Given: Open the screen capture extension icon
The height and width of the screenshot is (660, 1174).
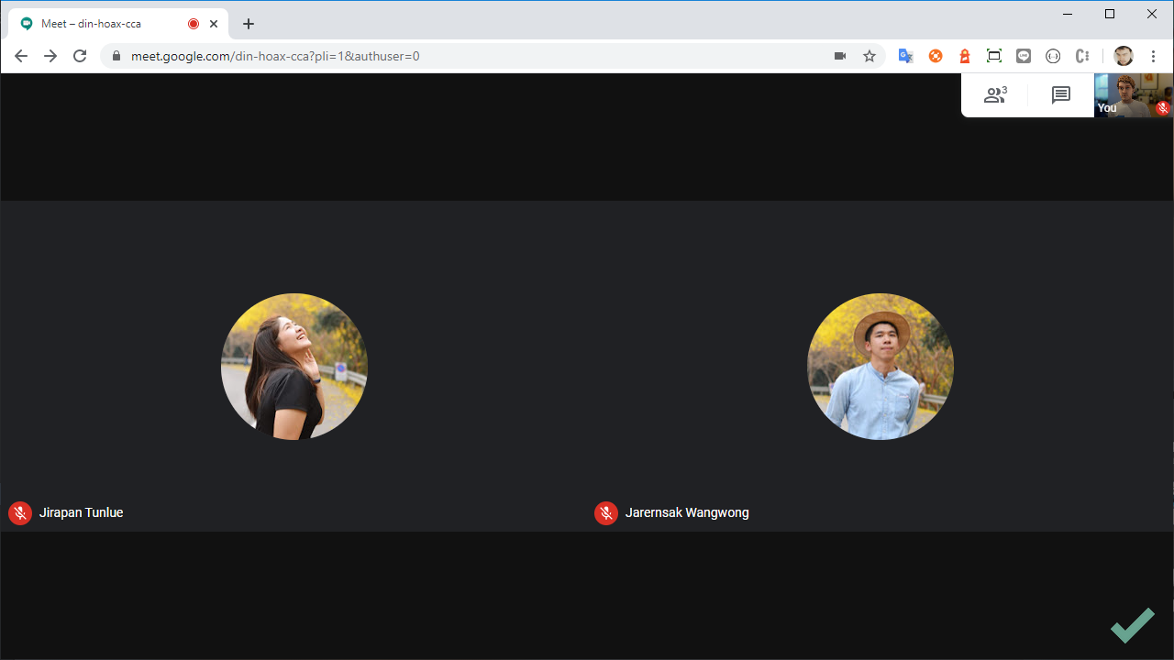Looking at the screenshot, I should [x=994, y=56].
